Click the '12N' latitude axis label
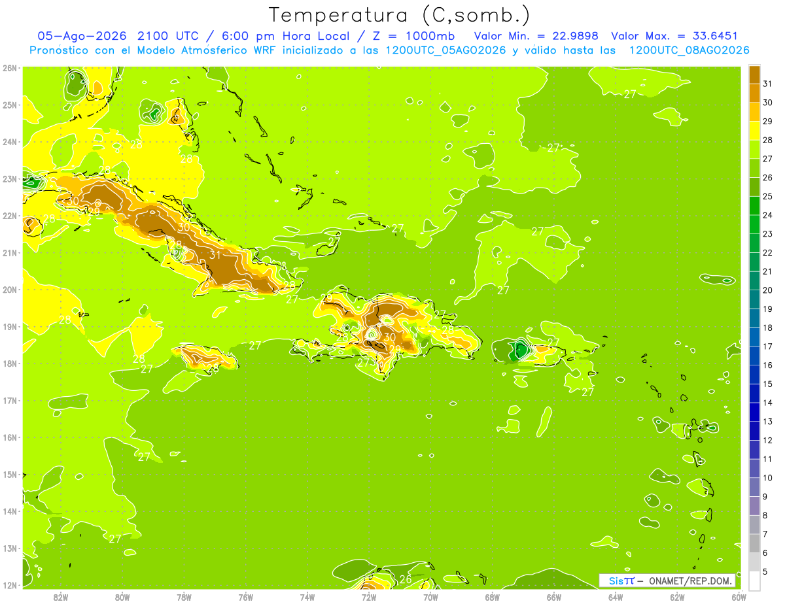The image size is (785, 606). tap(10, 585)
